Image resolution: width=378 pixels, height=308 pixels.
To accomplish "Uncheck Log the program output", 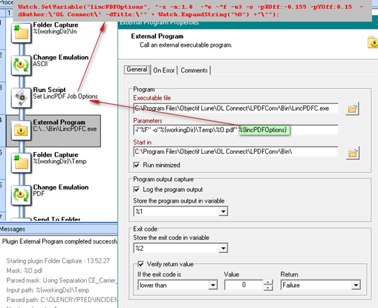I will coord(137,189).
